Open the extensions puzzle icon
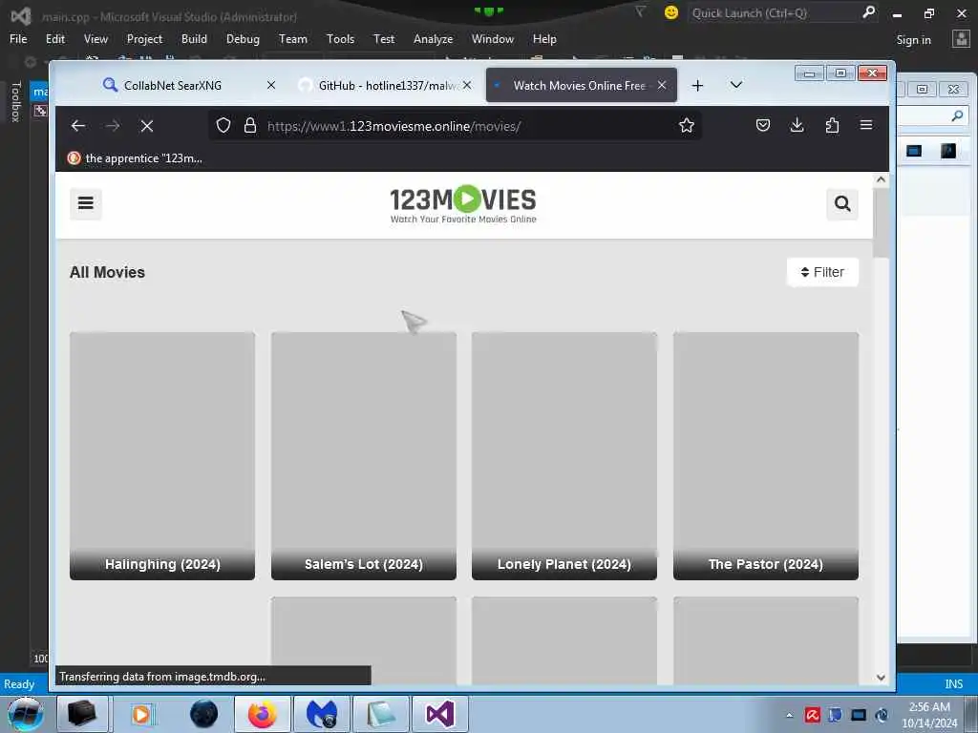 (x=832, y=125)
